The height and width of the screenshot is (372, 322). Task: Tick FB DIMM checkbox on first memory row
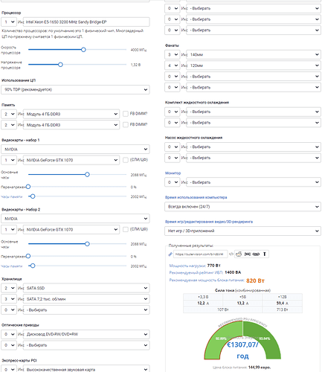126,114
